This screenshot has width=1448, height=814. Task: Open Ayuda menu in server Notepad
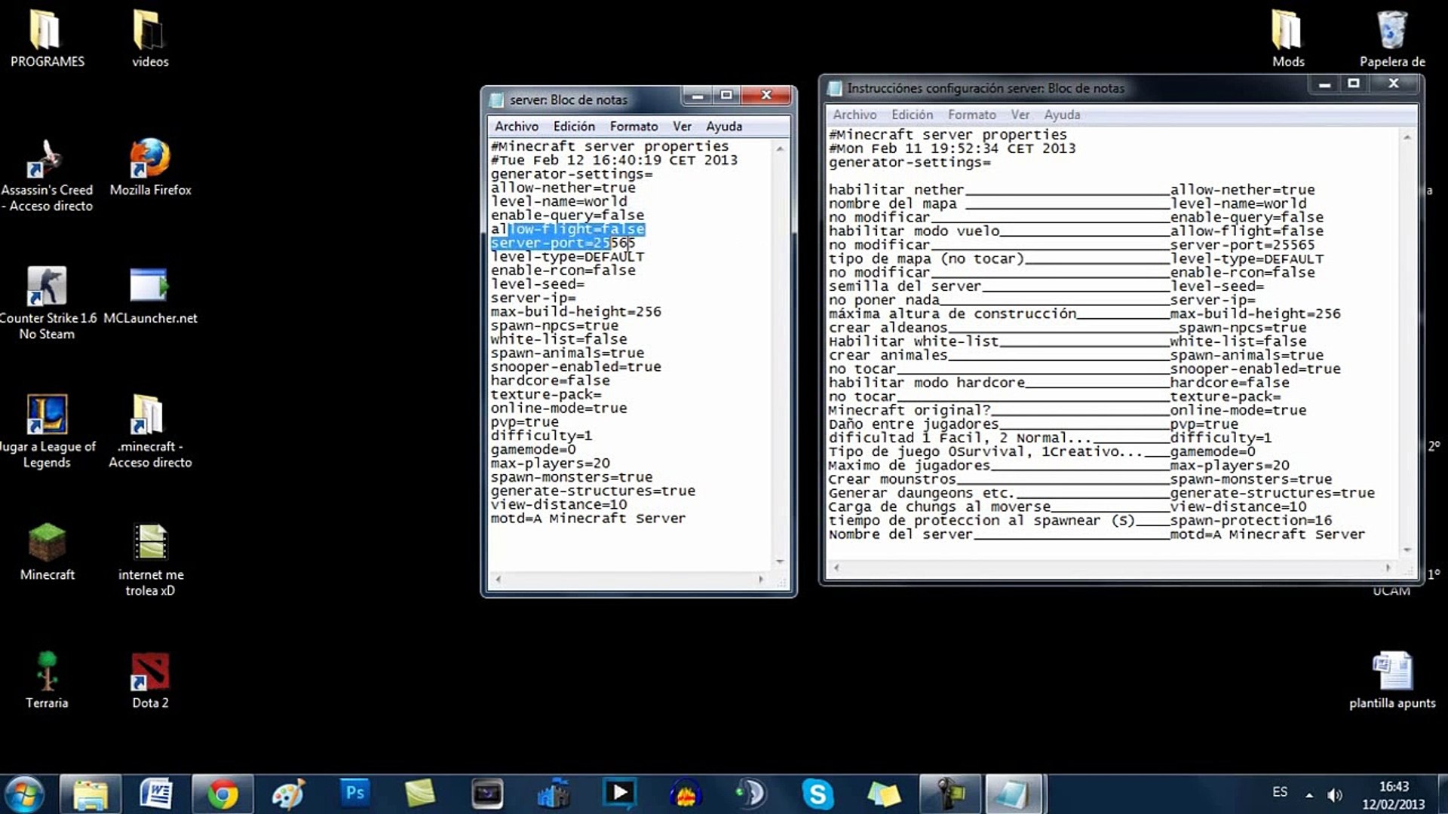pos(723,127)
